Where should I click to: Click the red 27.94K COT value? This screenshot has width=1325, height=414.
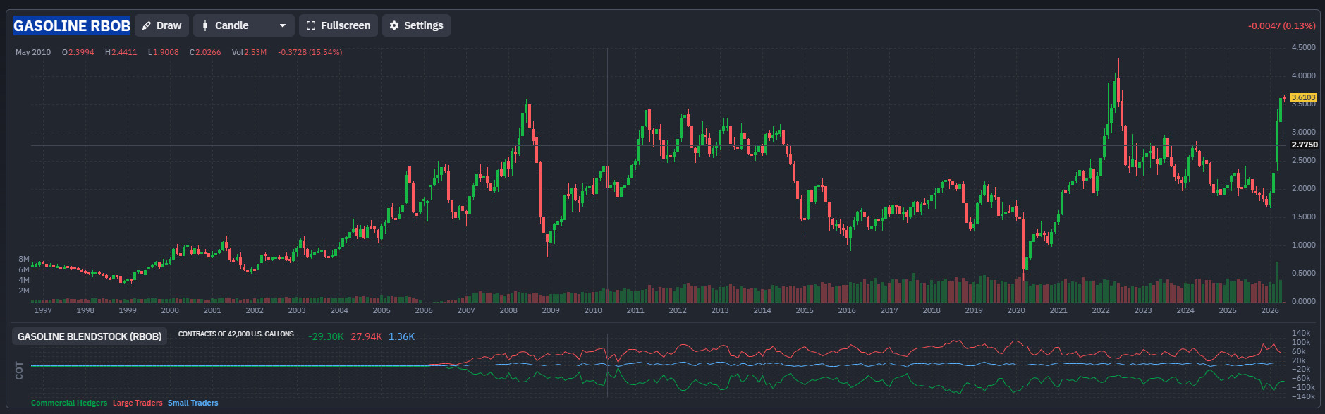click(x=366, y=336)
